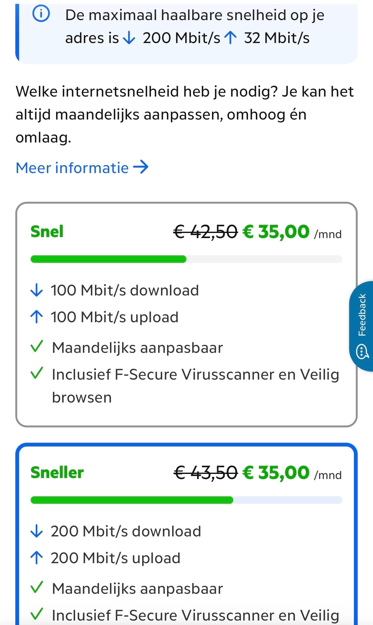
Task: Click checkmark next to Maandelijks aanpasbaar in Sneller
Action: (x=37, y=588)
